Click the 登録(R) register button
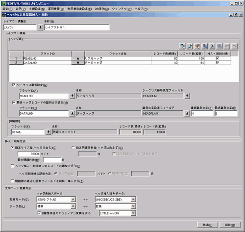245x232 pixels. pyautogui.click(x=207, y=225)
